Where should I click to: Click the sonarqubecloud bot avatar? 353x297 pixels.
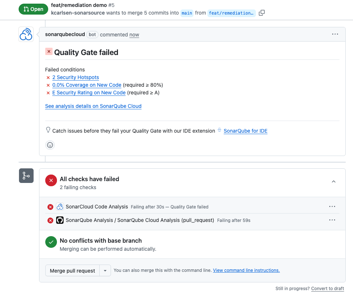(26, 35)
